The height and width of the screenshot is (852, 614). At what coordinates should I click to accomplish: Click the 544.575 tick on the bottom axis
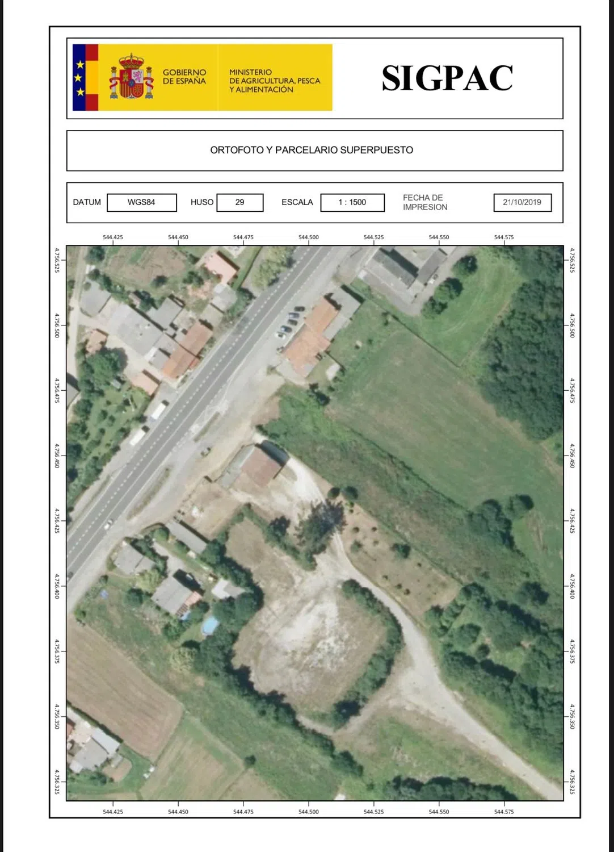pos(503,812)
